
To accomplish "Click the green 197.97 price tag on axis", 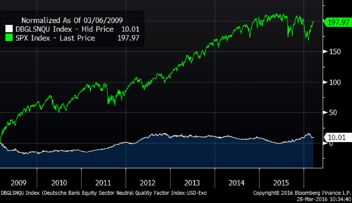I will [x=337, y=22].
